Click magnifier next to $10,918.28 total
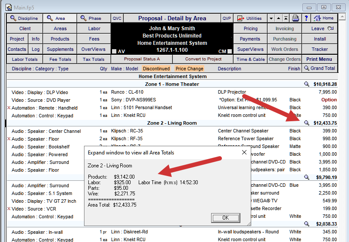The image size is (349, 242). pos(307,84)
